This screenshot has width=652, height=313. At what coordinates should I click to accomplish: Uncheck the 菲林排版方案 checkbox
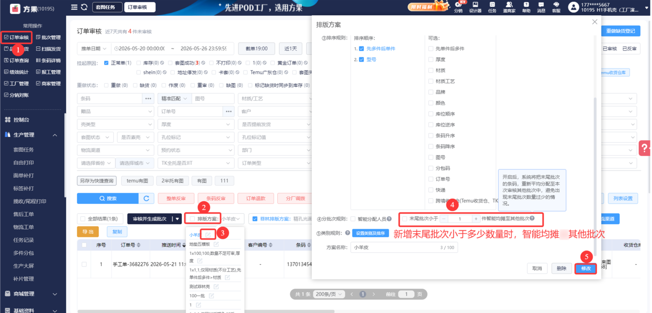[x=255, y=219]
